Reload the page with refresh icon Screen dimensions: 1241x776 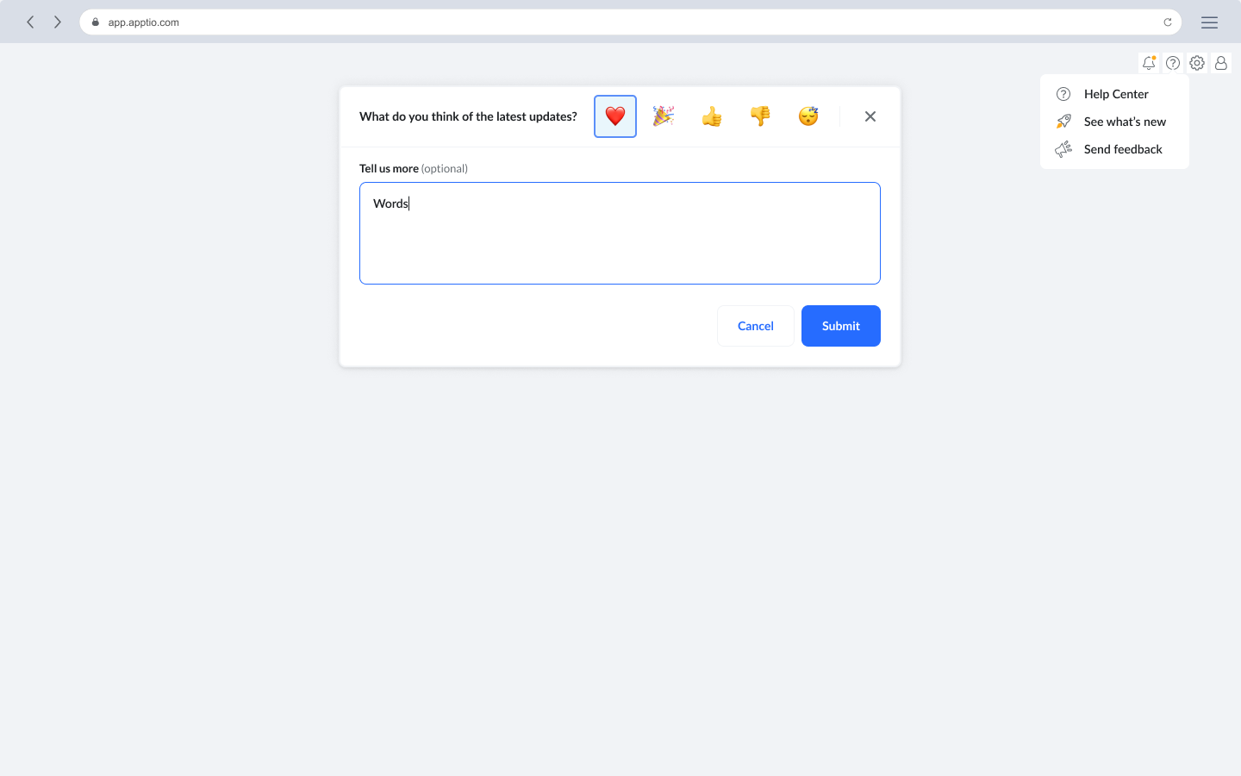click(x=1168, y=22)
